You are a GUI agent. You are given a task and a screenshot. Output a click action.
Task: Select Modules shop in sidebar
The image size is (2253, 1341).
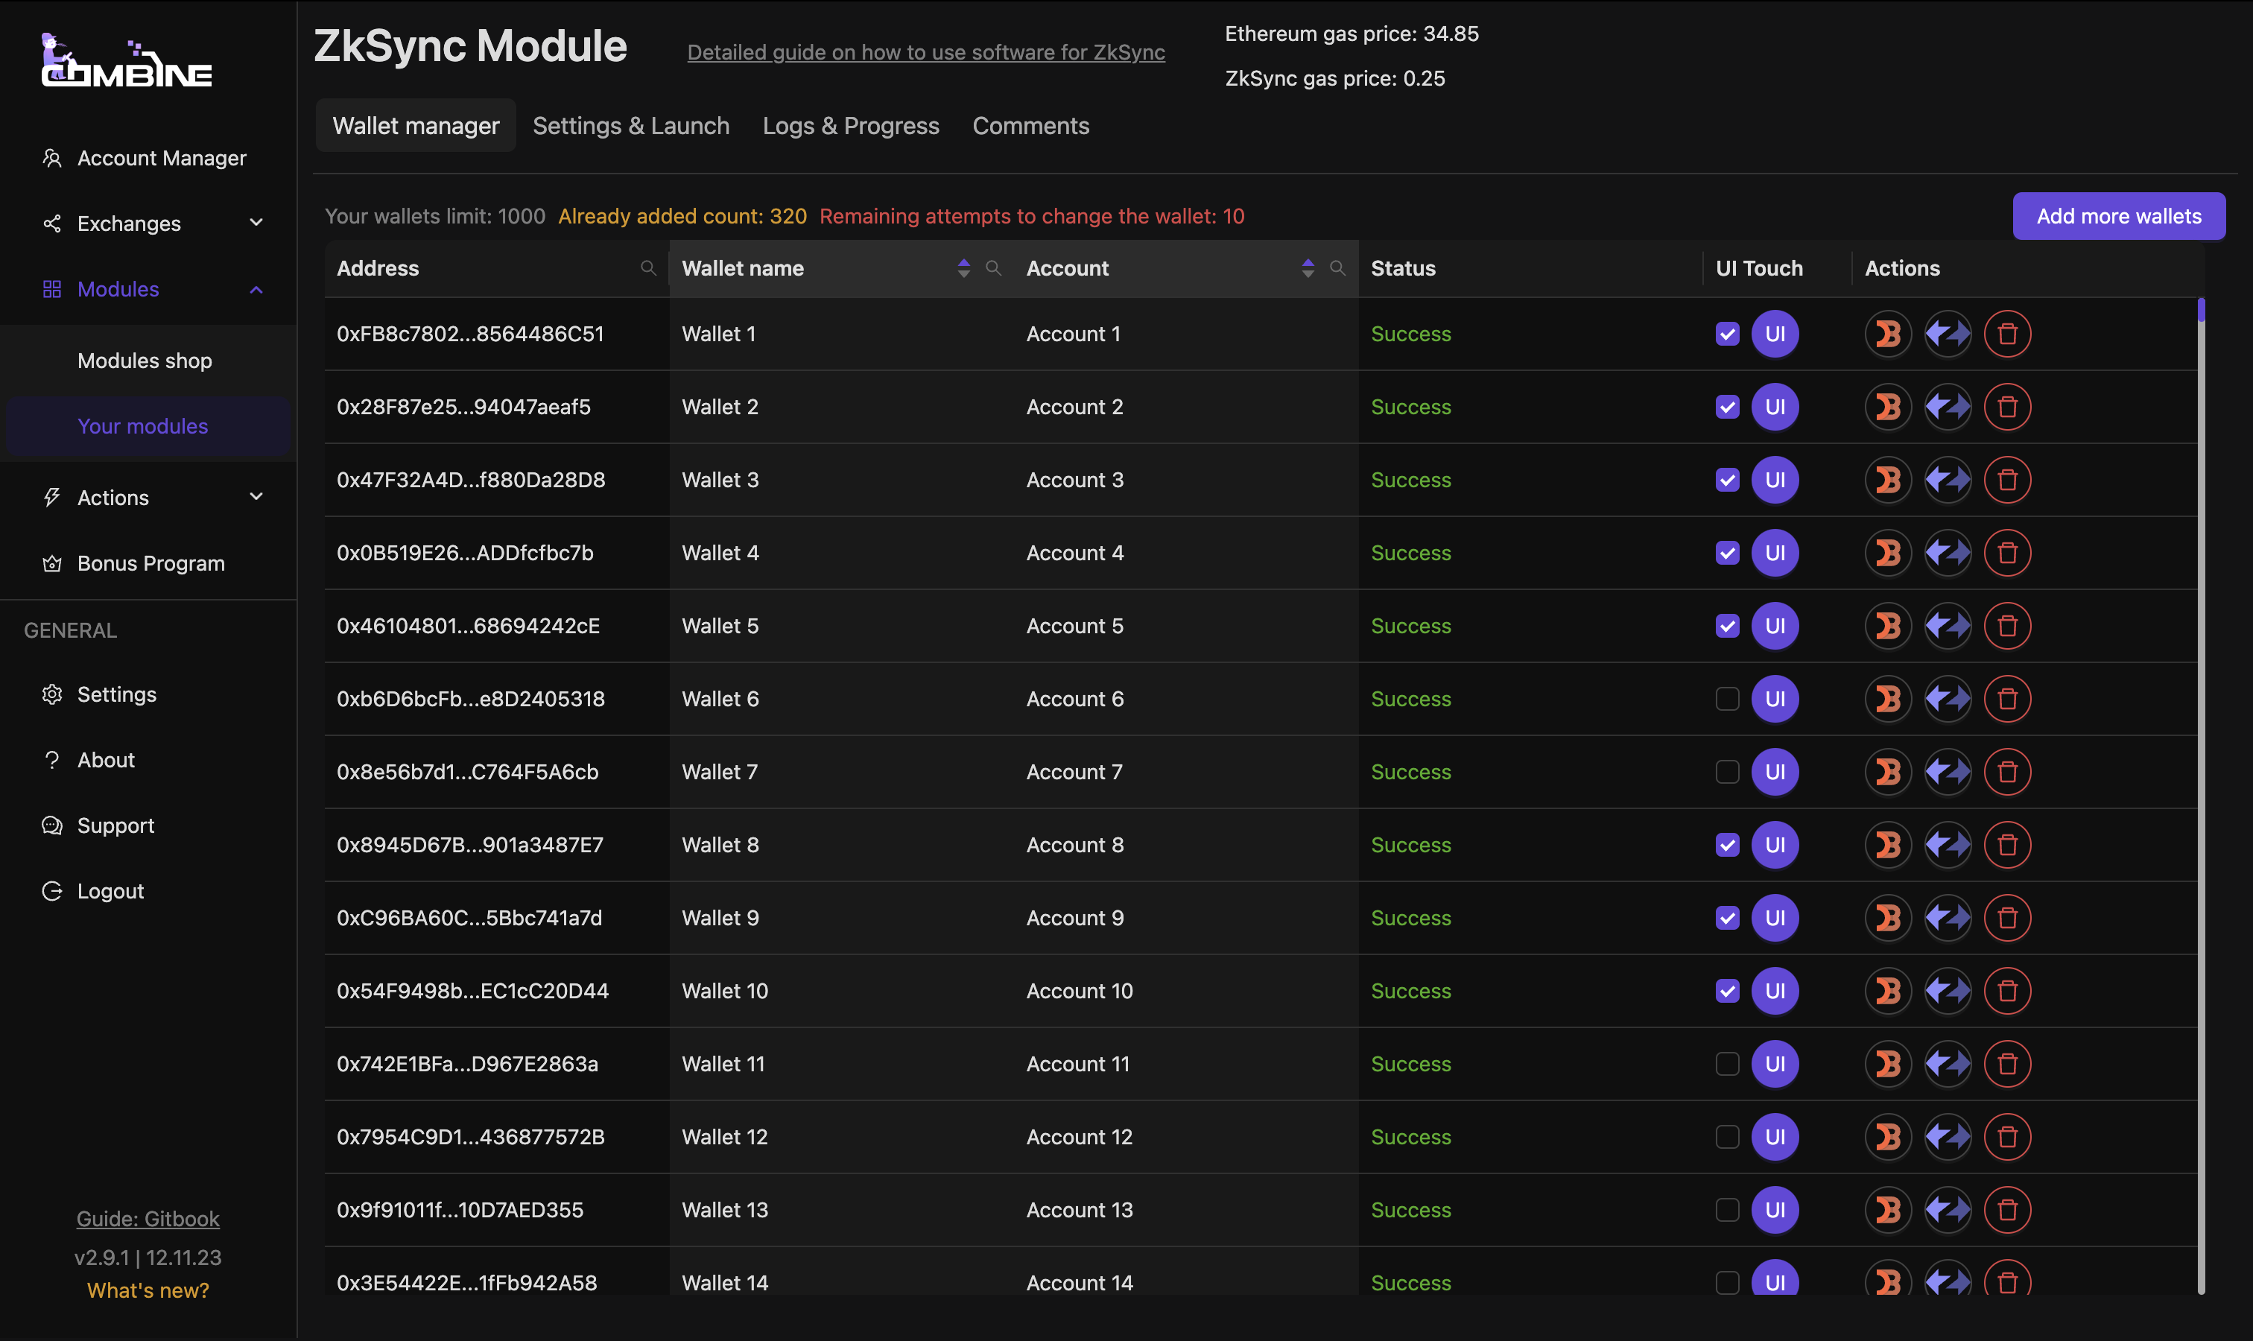pyautogui.click(x=148, y=361)
